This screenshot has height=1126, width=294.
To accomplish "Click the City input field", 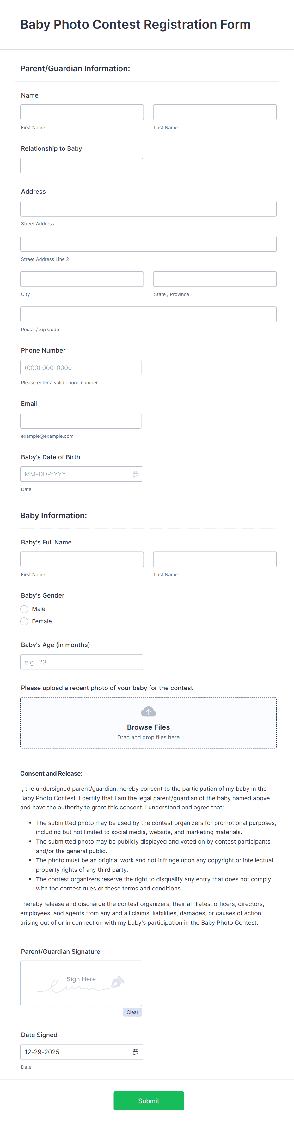I will (82, 279).
